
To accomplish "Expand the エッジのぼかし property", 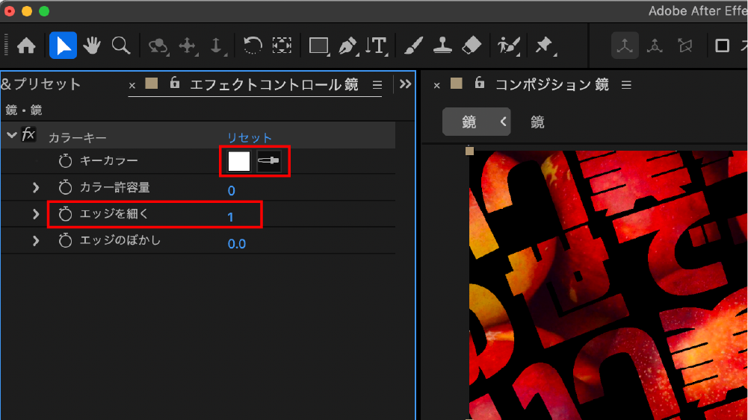I will [x=36, y=241].
